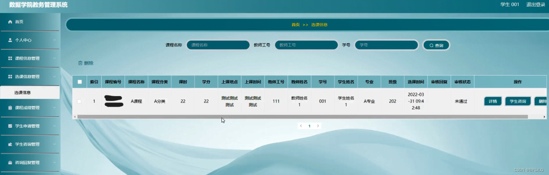Click the 审核状态 column header
The height and width of the screenshot is (175, 549).
[x=462, y=82]
